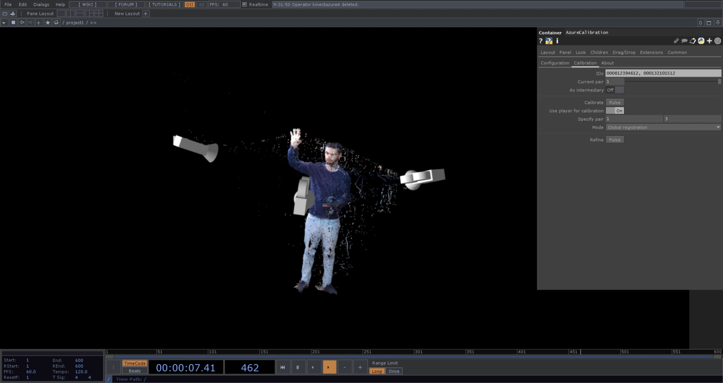Click the Refine Pulse button
The height and width of the screenshot is (383, 723).
point(615,140)
